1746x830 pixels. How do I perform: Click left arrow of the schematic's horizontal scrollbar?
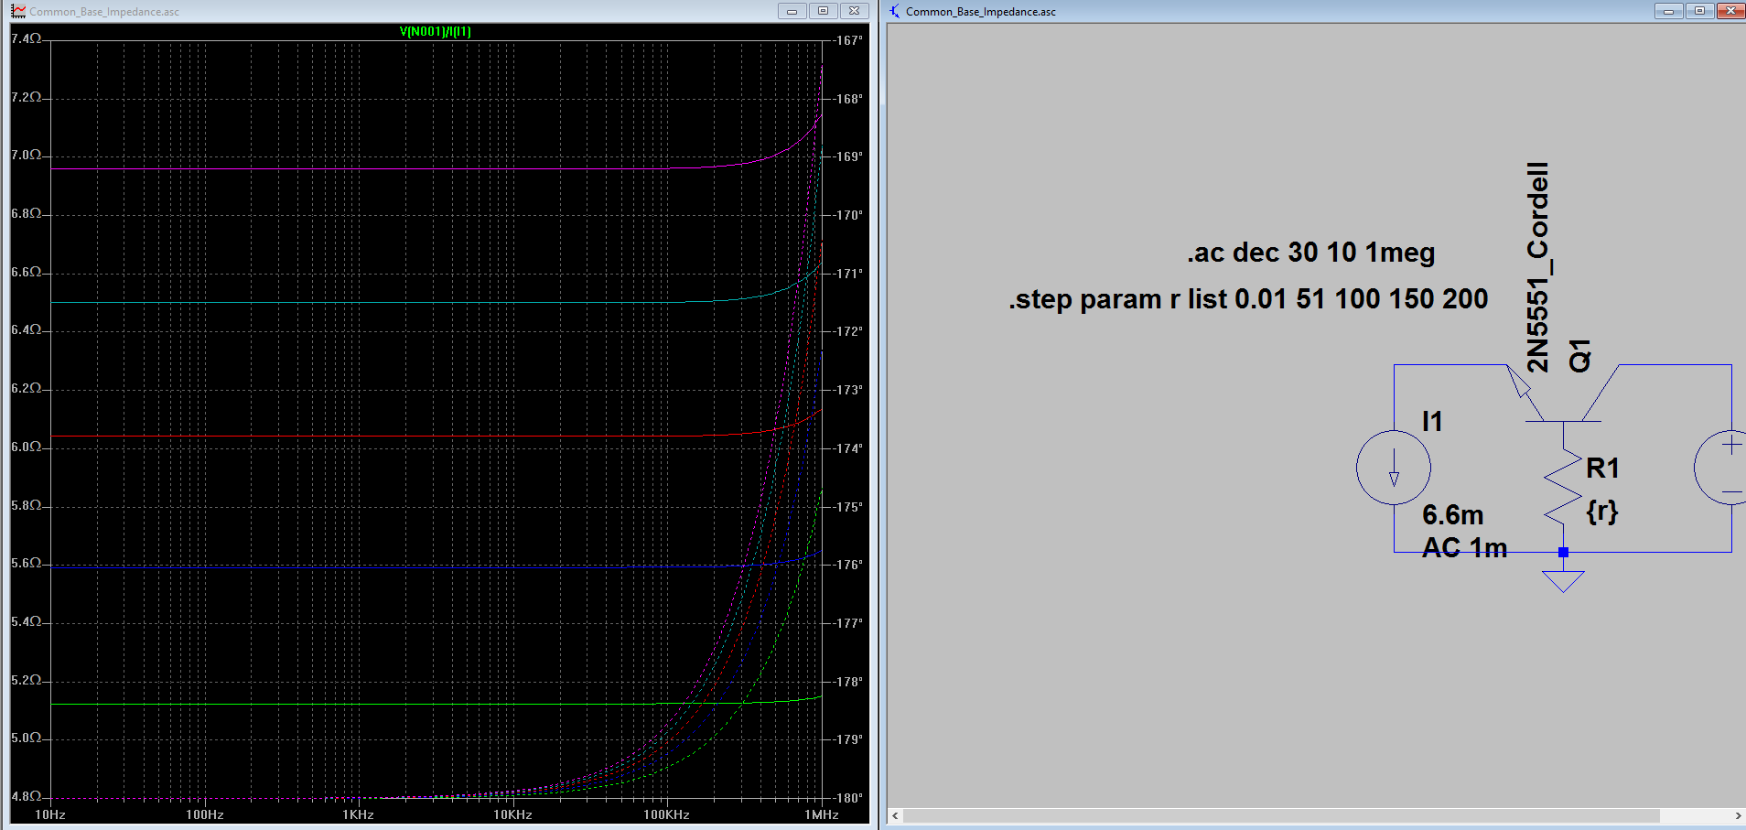896,815
